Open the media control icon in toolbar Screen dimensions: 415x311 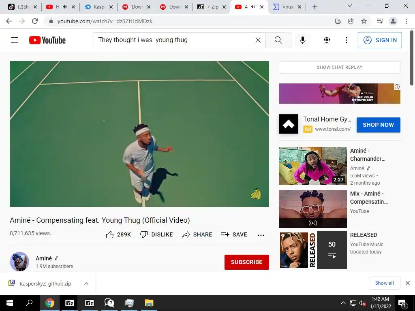click(x=380, y=21)
